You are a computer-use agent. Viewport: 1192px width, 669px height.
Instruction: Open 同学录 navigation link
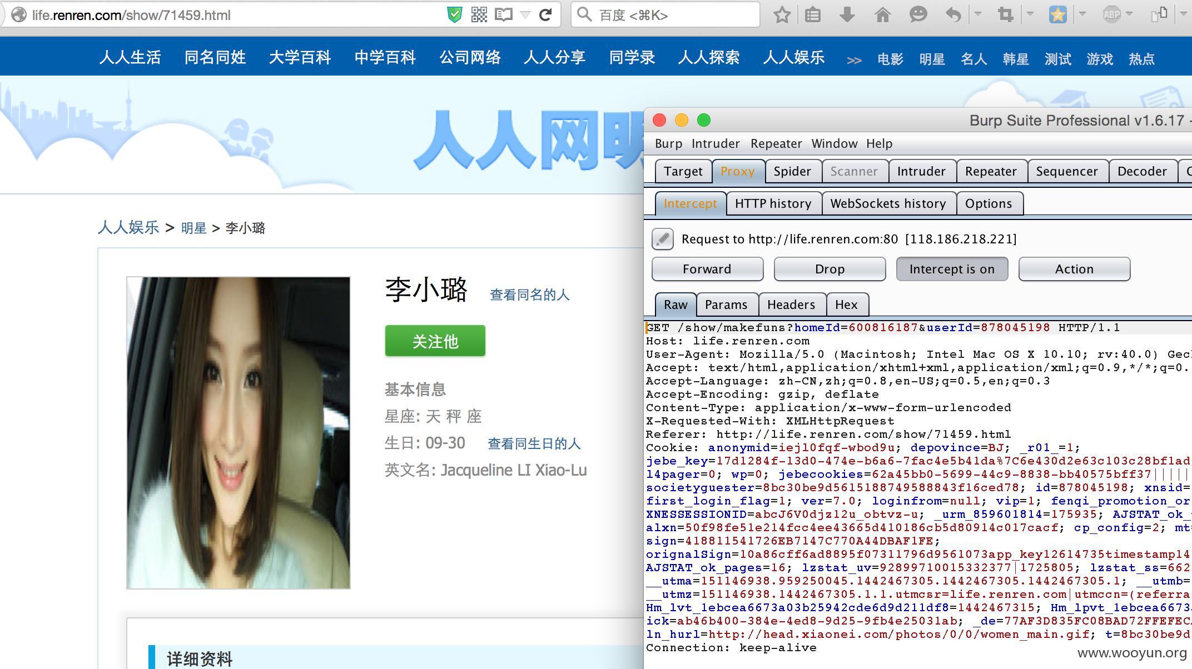click(632, 57)
